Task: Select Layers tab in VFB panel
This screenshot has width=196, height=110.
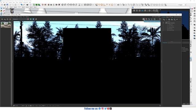Action: coord(164,17)
